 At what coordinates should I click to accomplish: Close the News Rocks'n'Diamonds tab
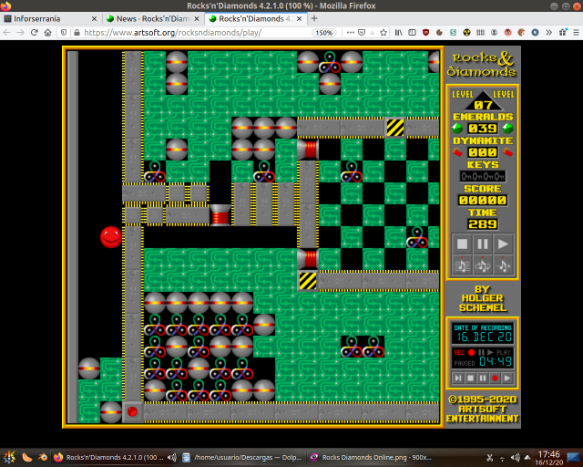[x=197, y=18]
